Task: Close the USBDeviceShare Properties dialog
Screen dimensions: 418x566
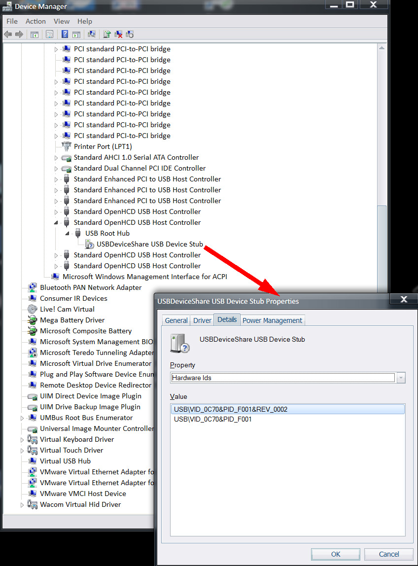Action: 404,299
